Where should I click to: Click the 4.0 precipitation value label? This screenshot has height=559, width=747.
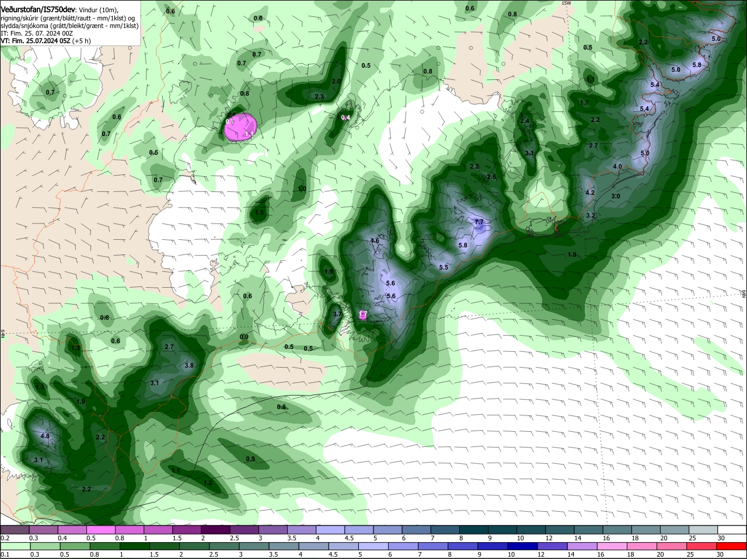(617, 166)
